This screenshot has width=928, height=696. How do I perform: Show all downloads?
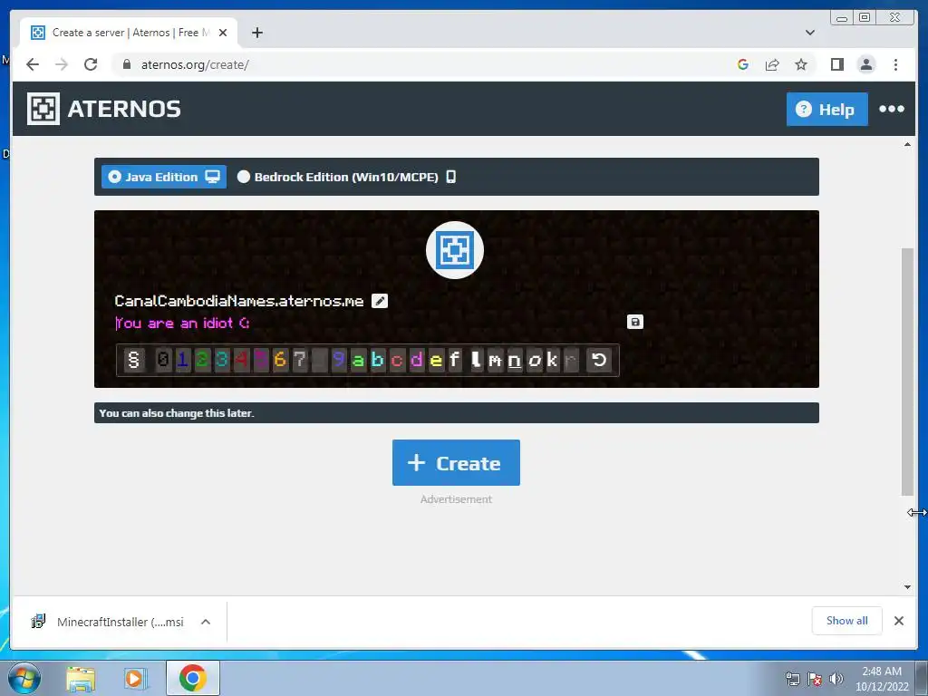tap(847, 620)
